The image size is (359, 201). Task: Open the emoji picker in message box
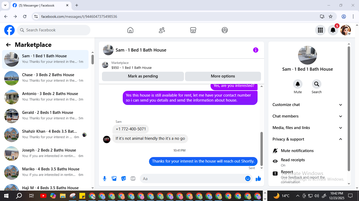pos(248,178)
